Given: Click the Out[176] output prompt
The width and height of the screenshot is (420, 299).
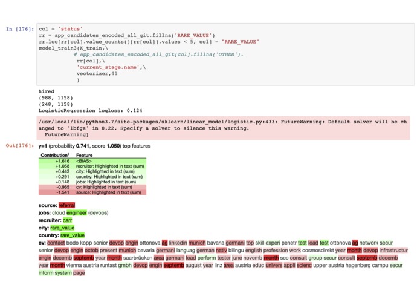Looking at the screenshot, I should click(20, 146).
